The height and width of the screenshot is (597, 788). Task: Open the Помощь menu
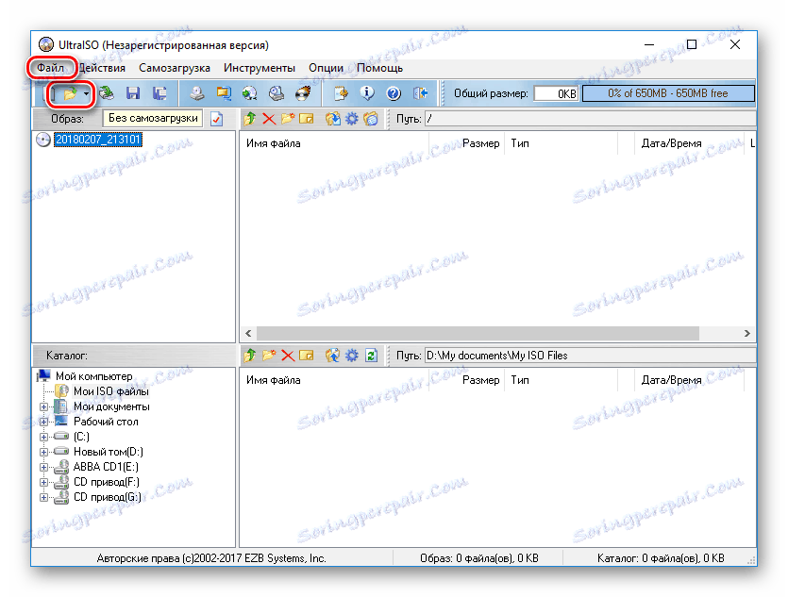tap(379, 68)
